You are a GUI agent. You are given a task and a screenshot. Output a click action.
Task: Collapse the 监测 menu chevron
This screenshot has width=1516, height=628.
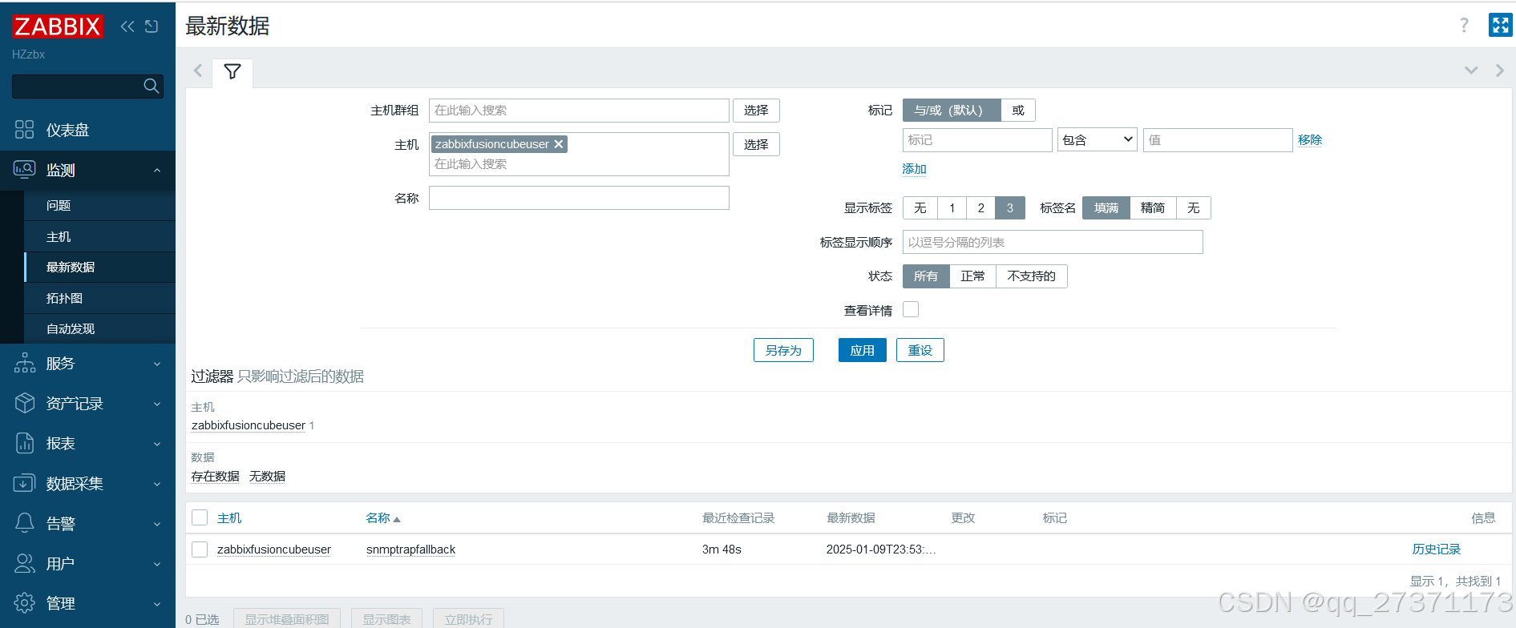click(x=157, y=171)
